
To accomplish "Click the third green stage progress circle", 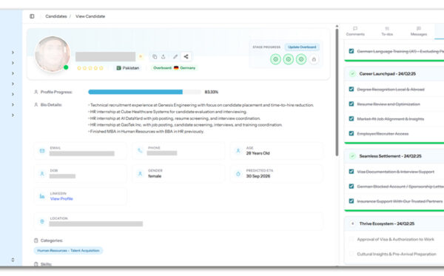I will tap(301, 59).
